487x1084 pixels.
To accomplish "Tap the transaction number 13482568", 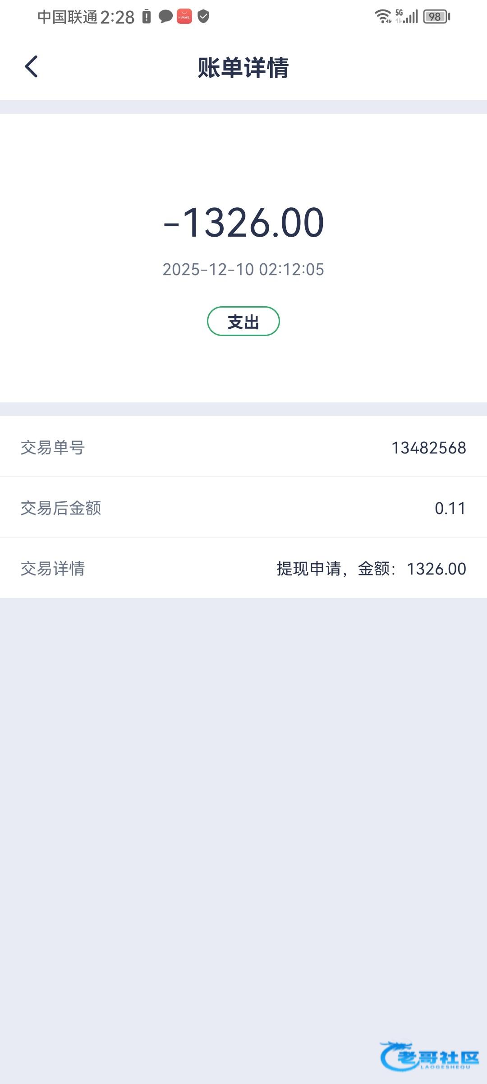I will [x=428, y=448].
